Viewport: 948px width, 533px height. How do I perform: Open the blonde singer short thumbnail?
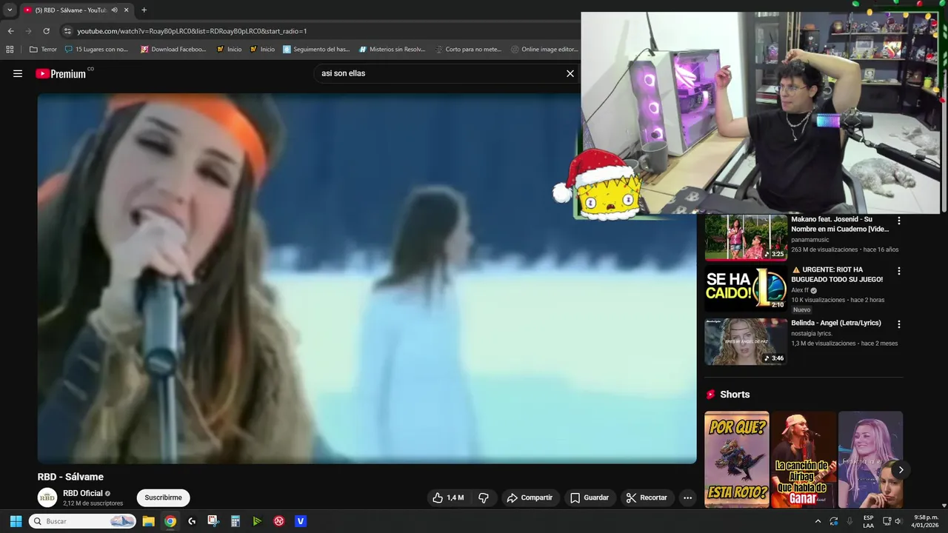pyautogui.click(x=870, y=459)
